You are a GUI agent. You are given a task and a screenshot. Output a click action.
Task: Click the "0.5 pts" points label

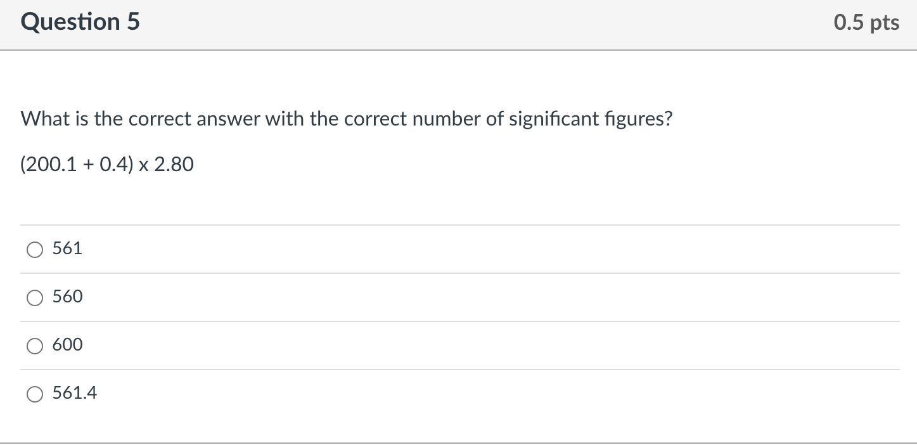tap(867, 23)
